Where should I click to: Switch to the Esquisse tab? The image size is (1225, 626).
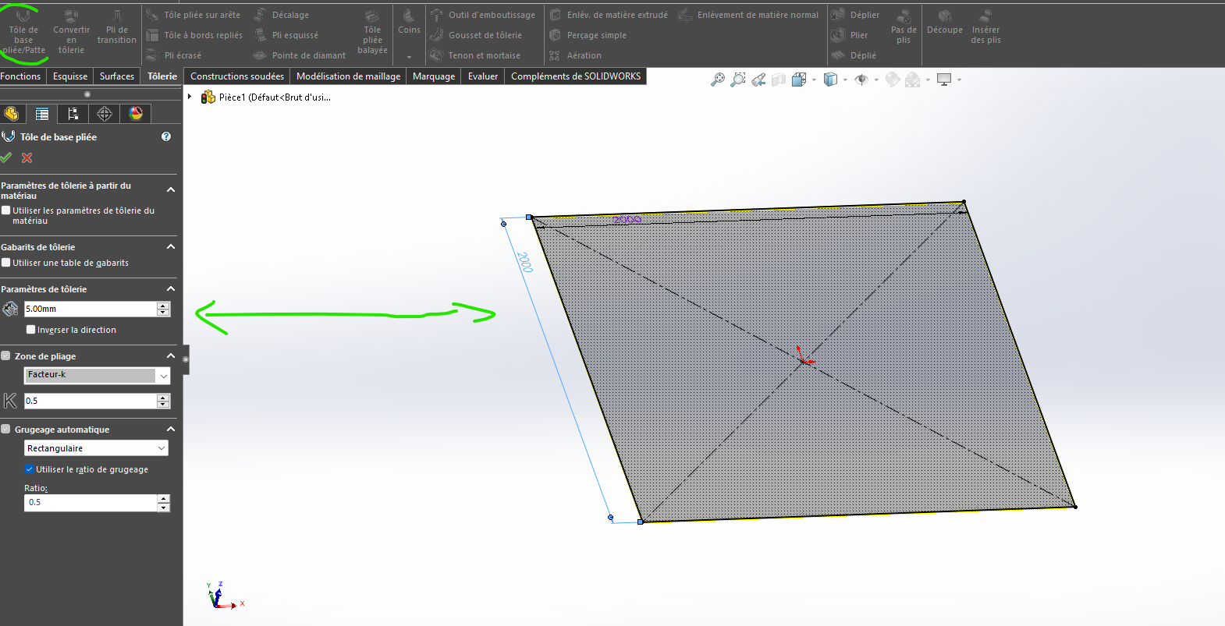click(x=70, y=76)
